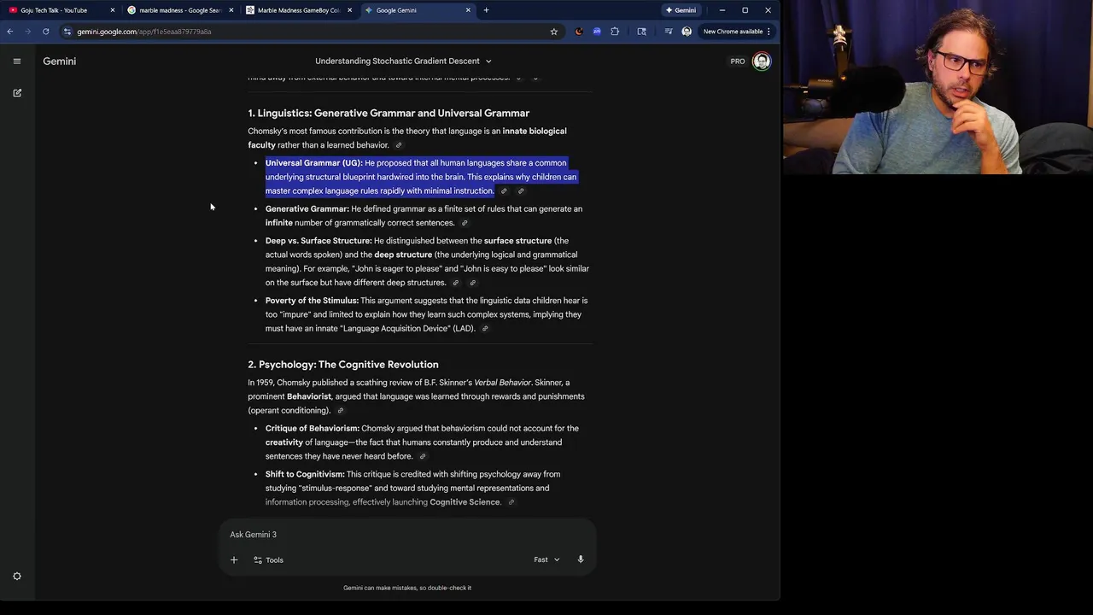This screenshot has width=1093, height=615.
Task: Open source link after 'Language Acquisition Device (LAD)'
Action: point(485,329)
